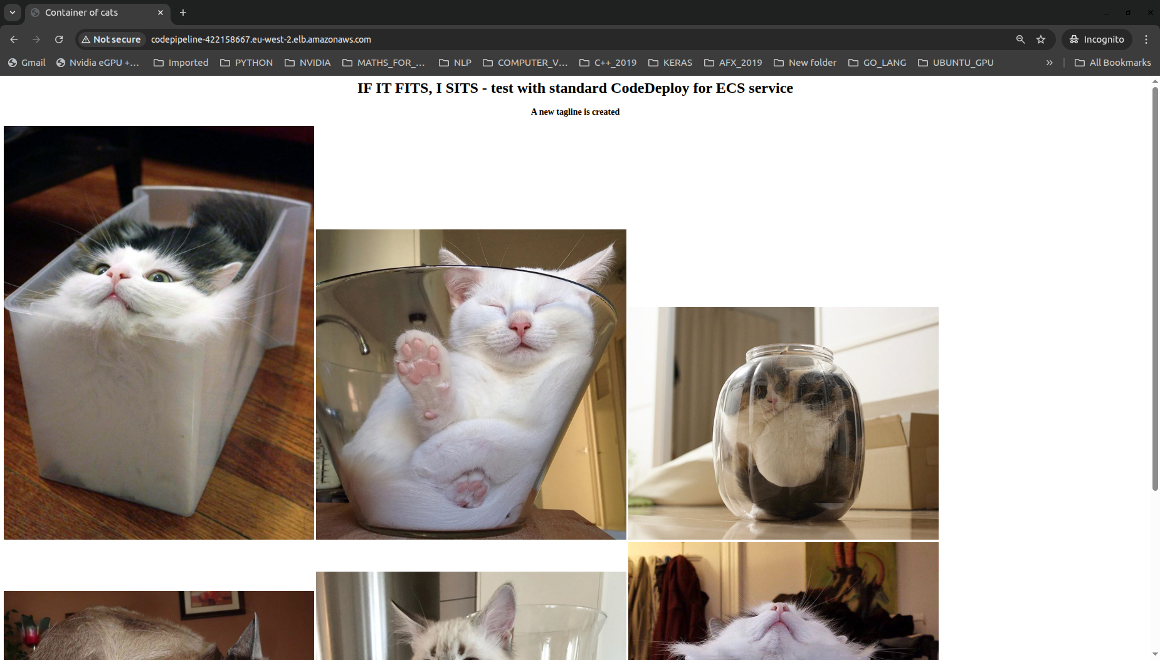Open the GO_LANG bookmarks folder
The image size is (1160, 660).
pyautogui.click(x=877, y=63)
